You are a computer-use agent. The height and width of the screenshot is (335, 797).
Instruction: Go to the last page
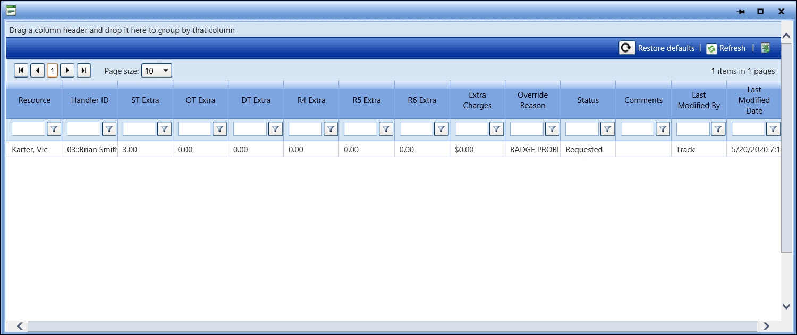coord(84,71)
